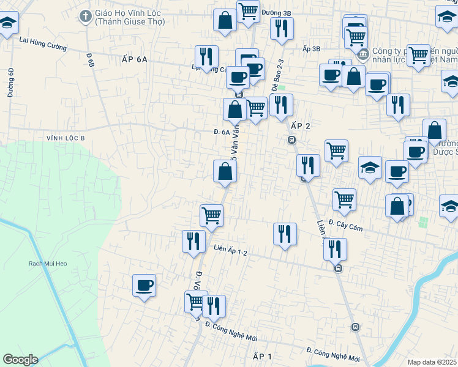The width and height of the screenshot is (458, 367).
Task: Open company marker for Công ty nhân lực
Action: click(363, 54)
